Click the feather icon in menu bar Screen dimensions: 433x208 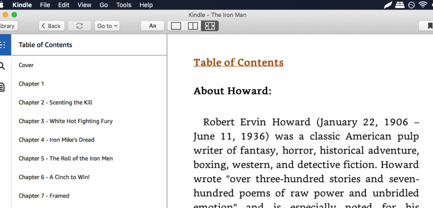coord(388,5)
